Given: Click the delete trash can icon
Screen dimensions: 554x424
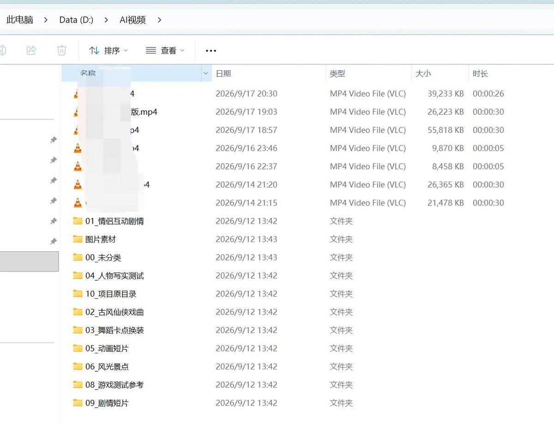Looking at the screenshot, I should (62, 50).
